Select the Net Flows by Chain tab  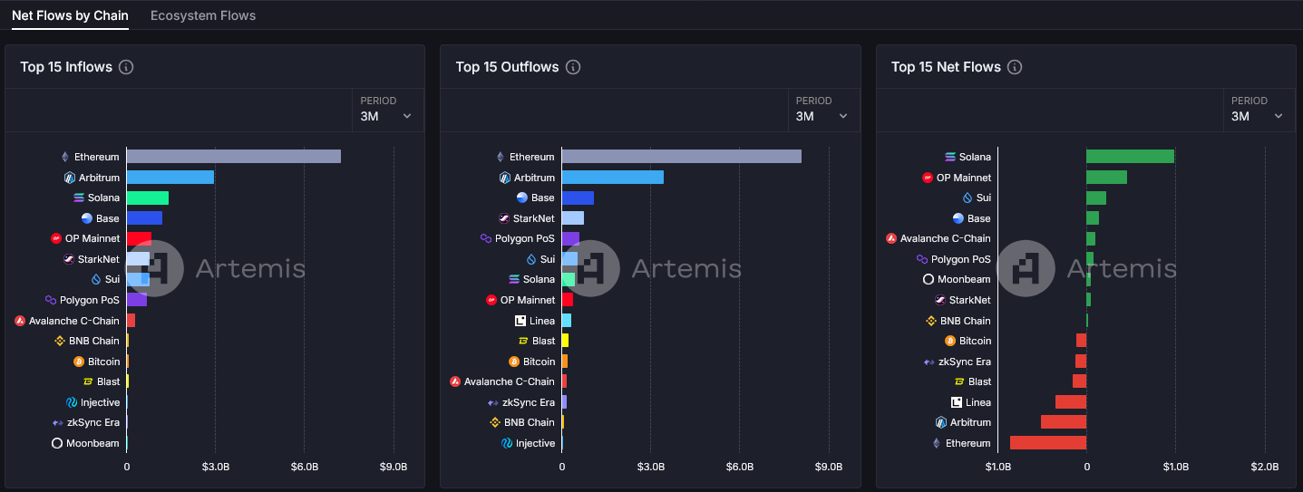click(70, 15)
